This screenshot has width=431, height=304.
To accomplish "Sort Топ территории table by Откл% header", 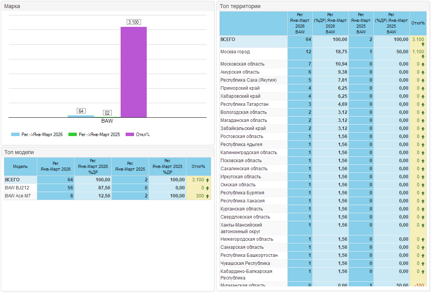I will (x=418, y=23).
